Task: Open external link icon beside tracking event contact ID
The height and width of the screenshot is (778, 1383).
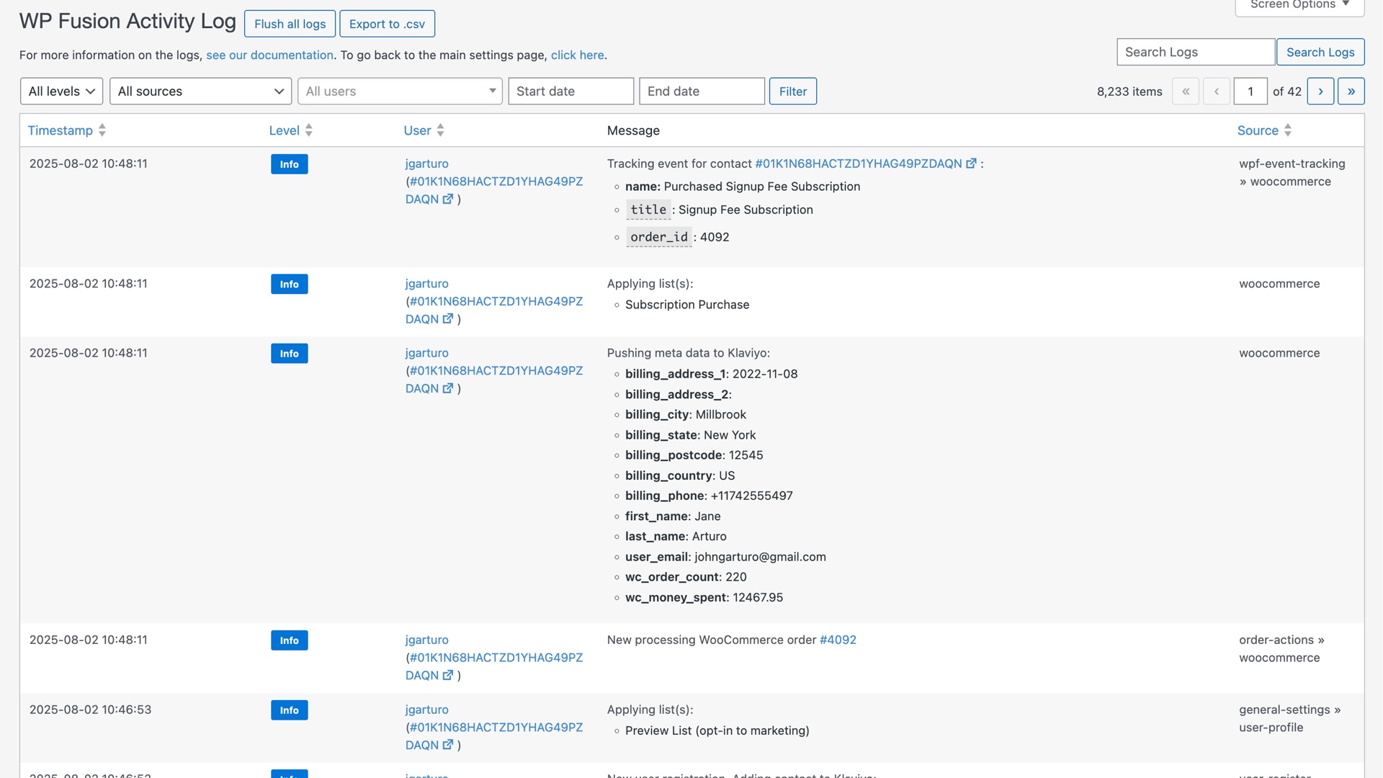Action: point(971,164)
